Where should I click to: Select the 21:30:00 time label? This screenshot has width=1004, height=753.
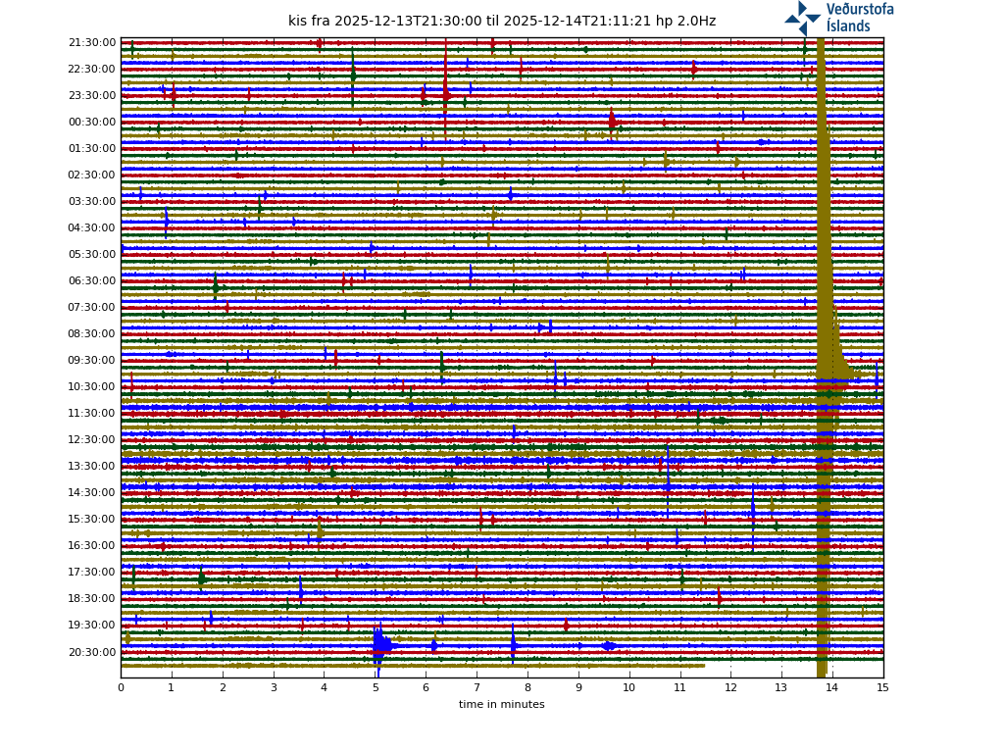tap(92, 43)
